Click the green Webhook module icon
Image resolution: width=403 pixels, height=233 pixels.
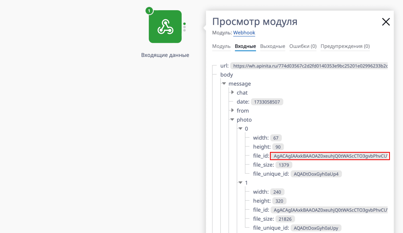coord(165,27)
